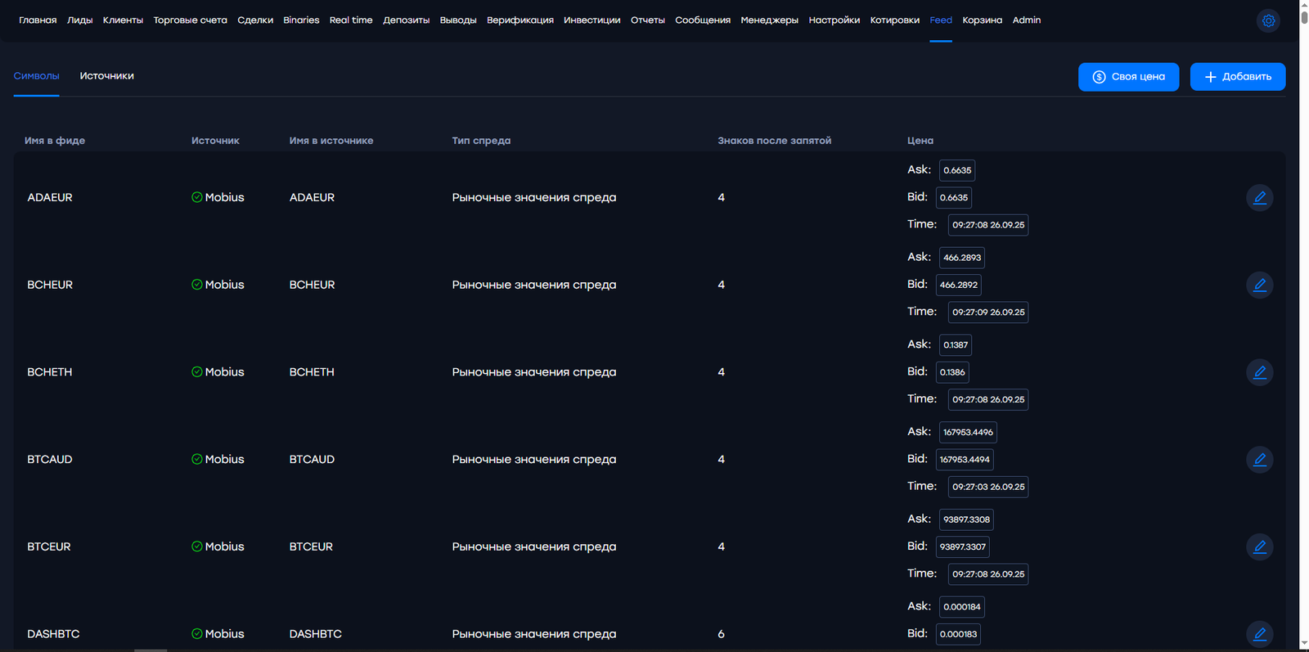Click the BTCAUD Bid value box

tap(965, 460)
